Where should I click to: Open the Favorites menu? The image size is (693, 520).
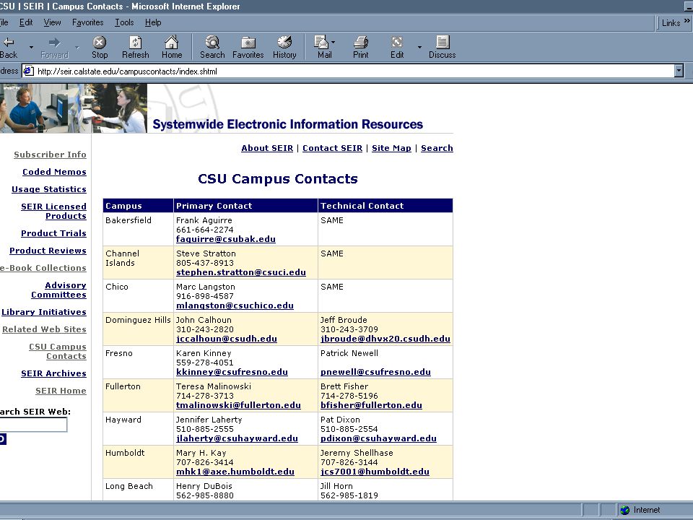[87, 22]
